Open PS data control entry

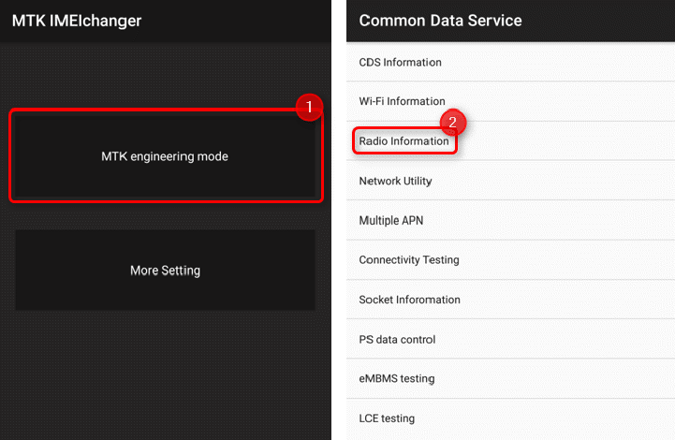click(510, 339)
